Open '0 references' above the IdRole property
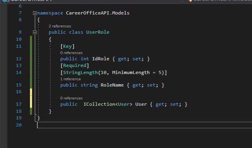252x148 pixels. pyautogui.click(x=71, y=53)
